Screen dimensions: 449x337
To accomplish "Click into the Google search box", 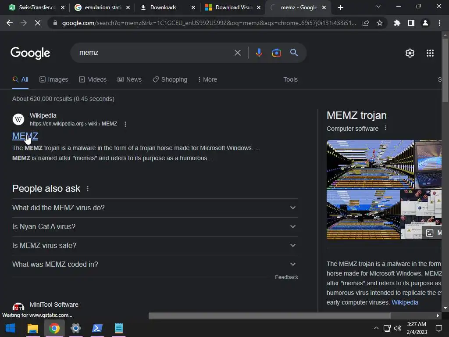I will tap(155, 53).
